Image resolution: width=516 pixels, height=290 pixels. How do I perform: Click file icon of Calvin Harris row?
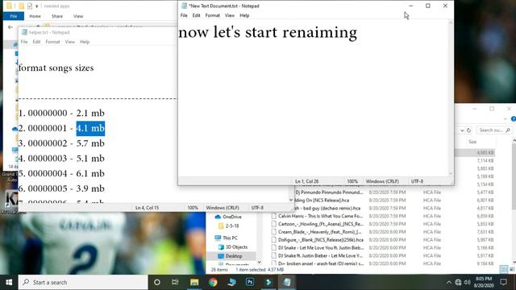point(274,216)
